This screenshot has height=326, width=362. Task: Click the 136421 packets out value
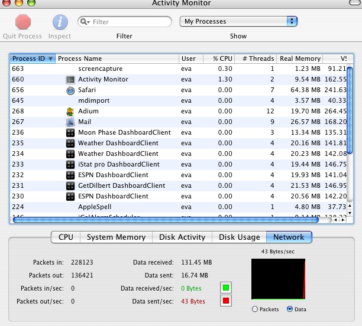[82, 275]
